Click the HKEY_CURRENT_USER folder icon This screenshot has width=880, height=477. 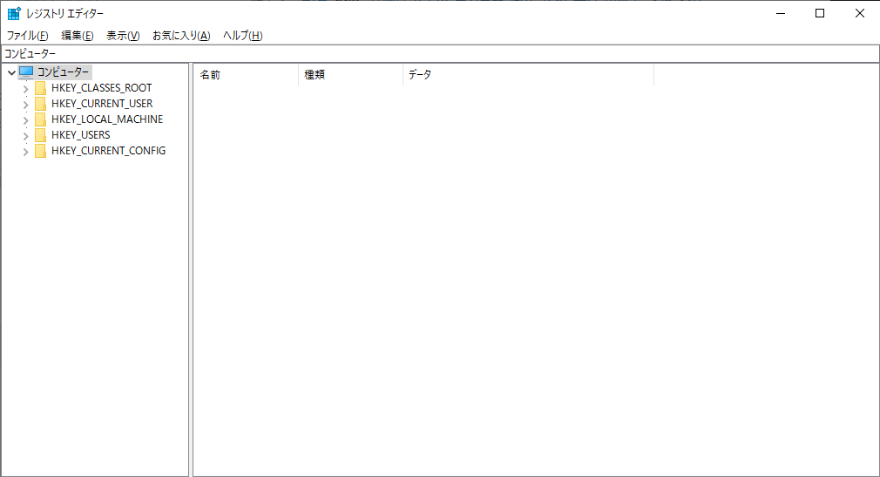(40, 104)
